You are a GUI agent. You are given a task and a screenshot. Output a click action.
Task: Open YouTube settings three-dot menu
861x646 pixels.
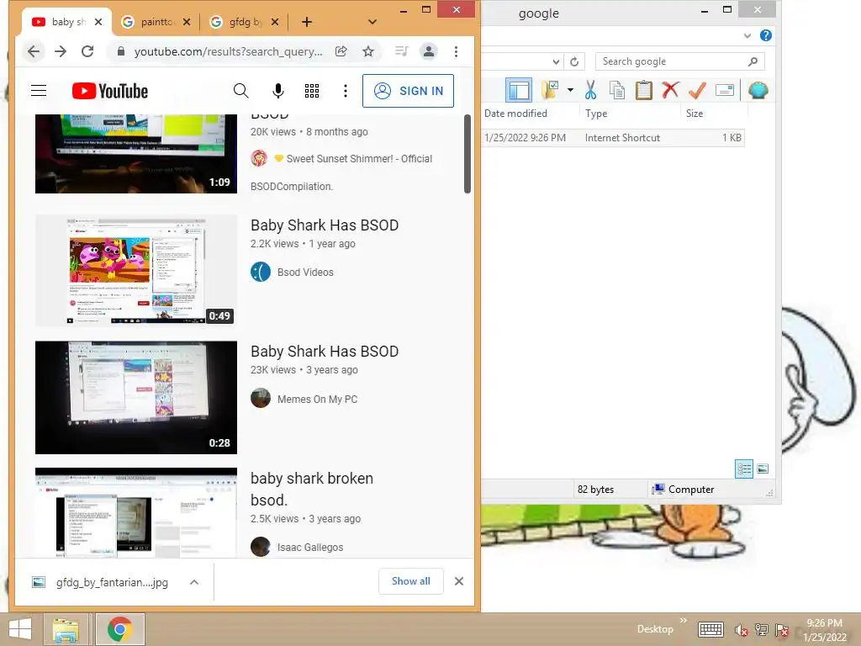tap(346, 91)
